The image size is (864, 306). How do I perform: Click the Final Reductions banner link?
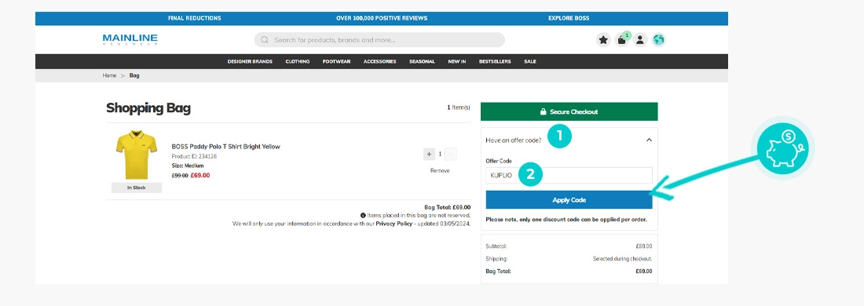tap(195, 18)
